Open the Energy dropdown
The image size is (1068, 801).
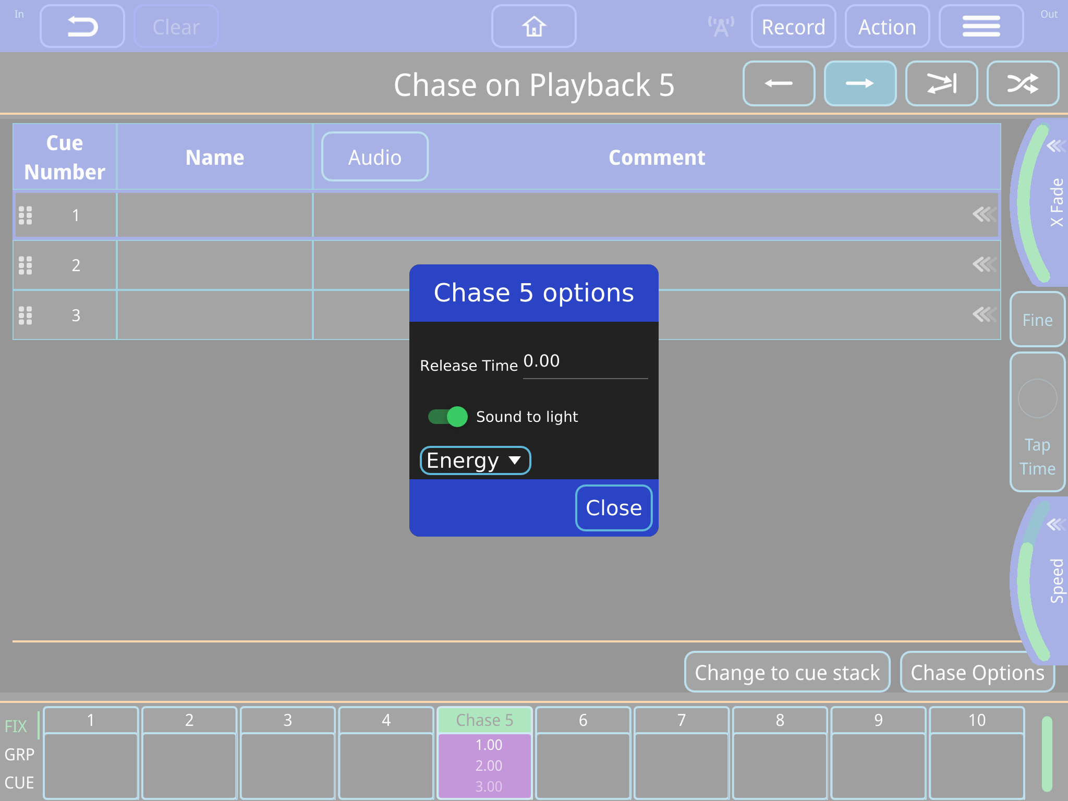pyautogui.click(x=475, y=460)
